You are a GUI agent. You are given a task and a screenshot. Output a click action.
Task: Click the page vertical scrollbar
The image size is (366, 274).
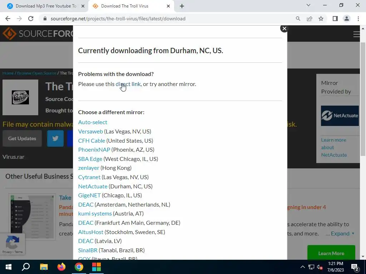coord(363,99)
